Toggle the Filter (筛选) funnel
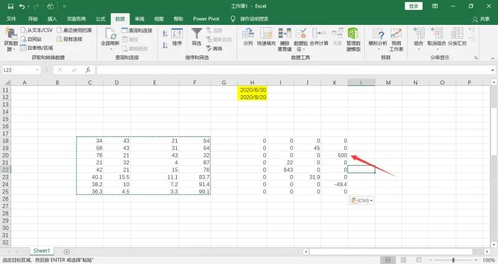This screenshot has width=498, height=264. pos(197,37)
